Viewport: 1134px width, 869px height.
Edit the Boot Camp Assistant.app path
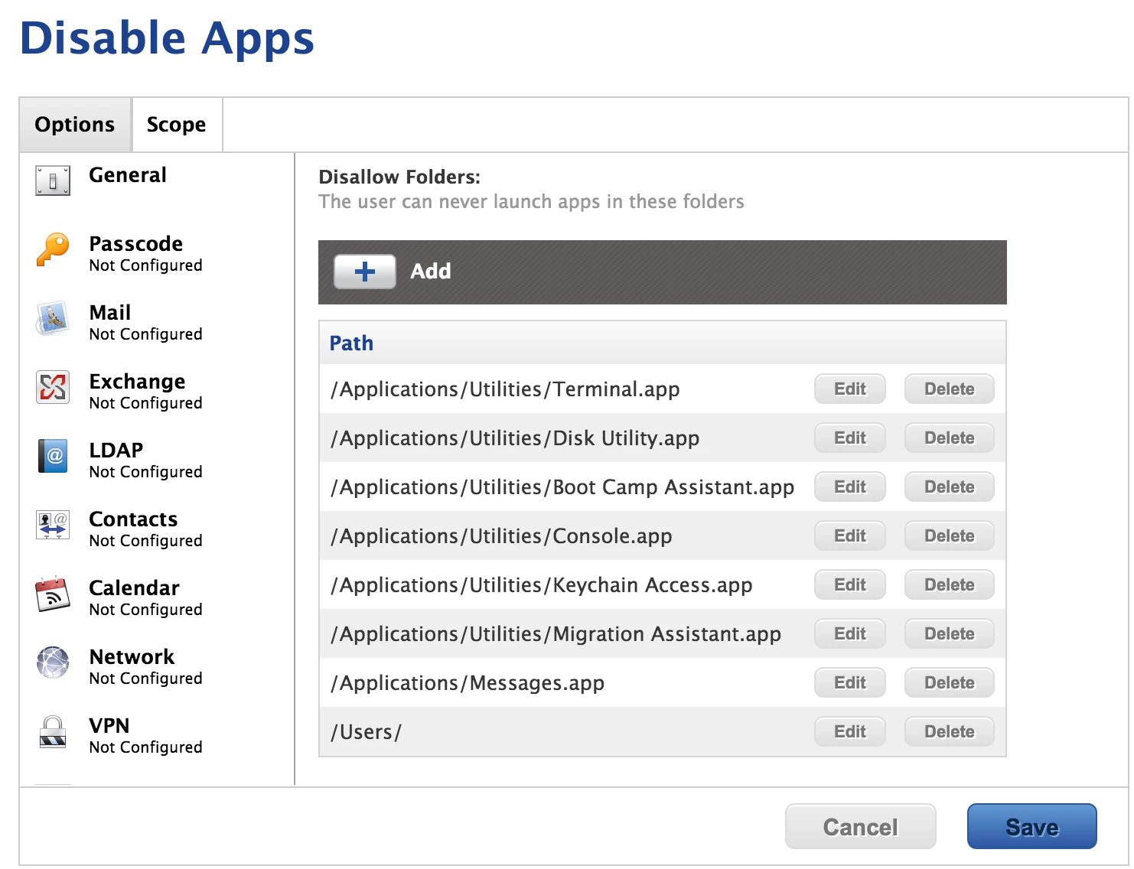point(850,487)
